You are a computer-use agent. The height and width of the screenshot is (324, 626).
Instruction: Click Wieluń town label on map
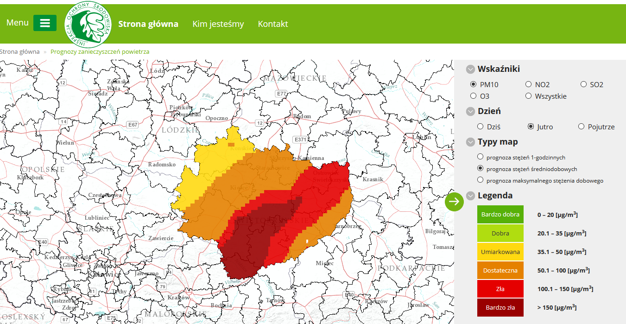pyautogui.click(x=65, y=142)
